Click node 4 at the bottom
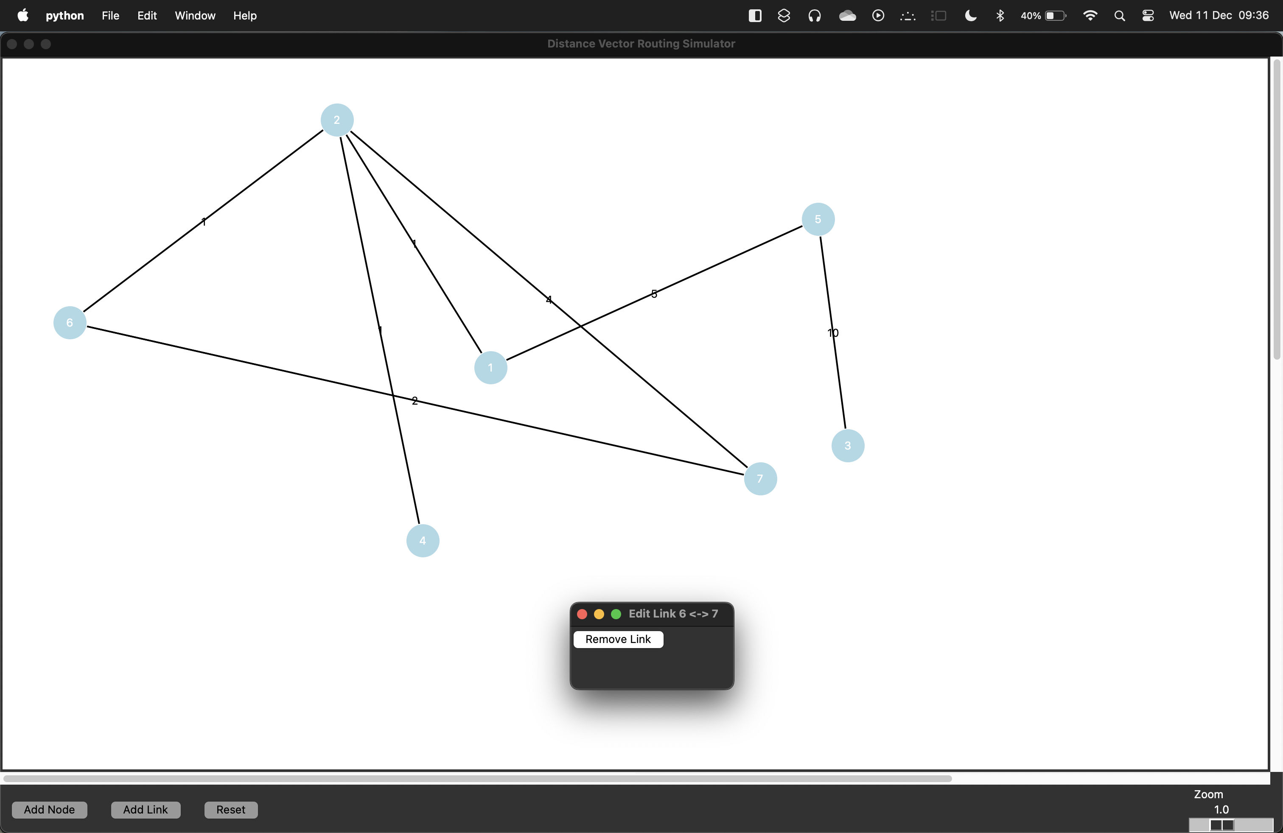Image resolution: width=1283 pixels, height=833 pixels. [x=423, y=540]
